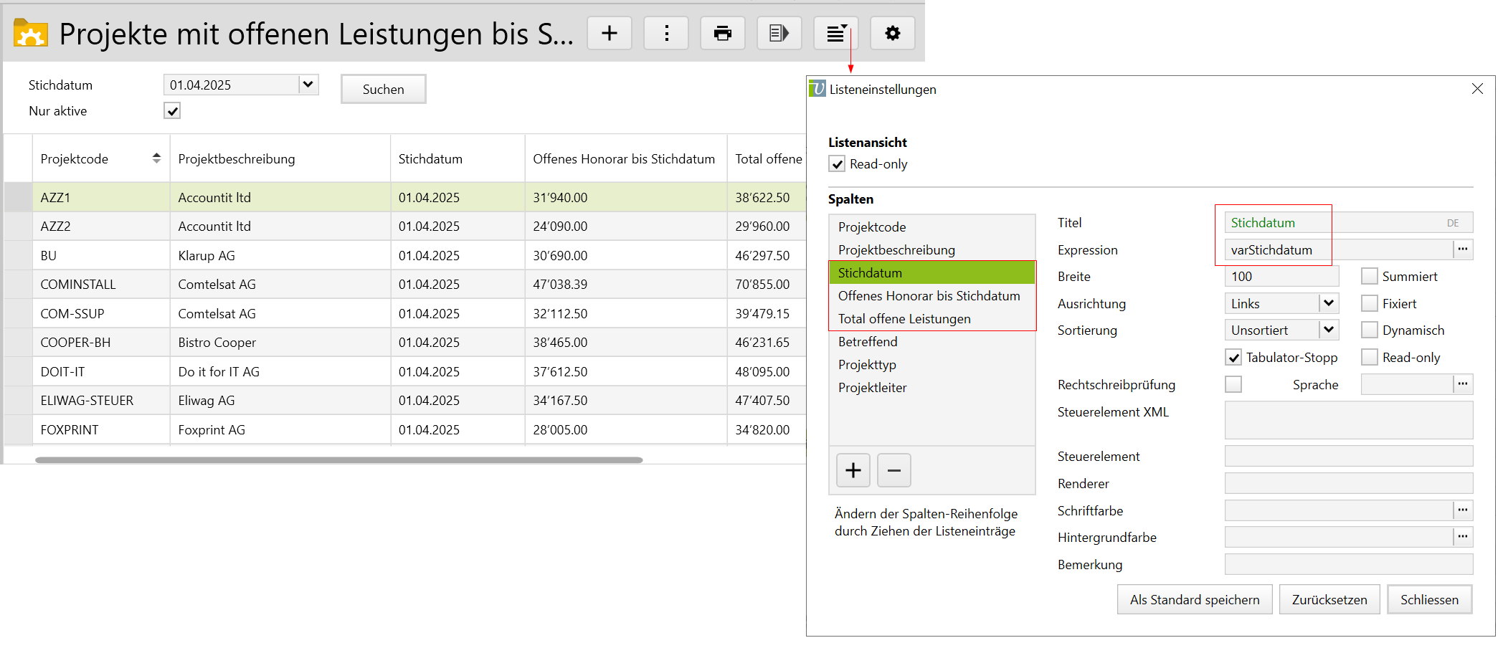Select Offenes Honorar bis Stichdatum column entry
Viewport: 1498px width, 648px height.
[929, 296]
